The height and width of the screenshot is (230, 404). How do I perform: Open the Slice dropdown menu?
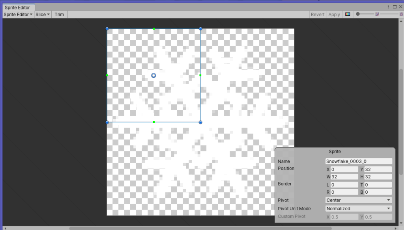tap(43, 15)
